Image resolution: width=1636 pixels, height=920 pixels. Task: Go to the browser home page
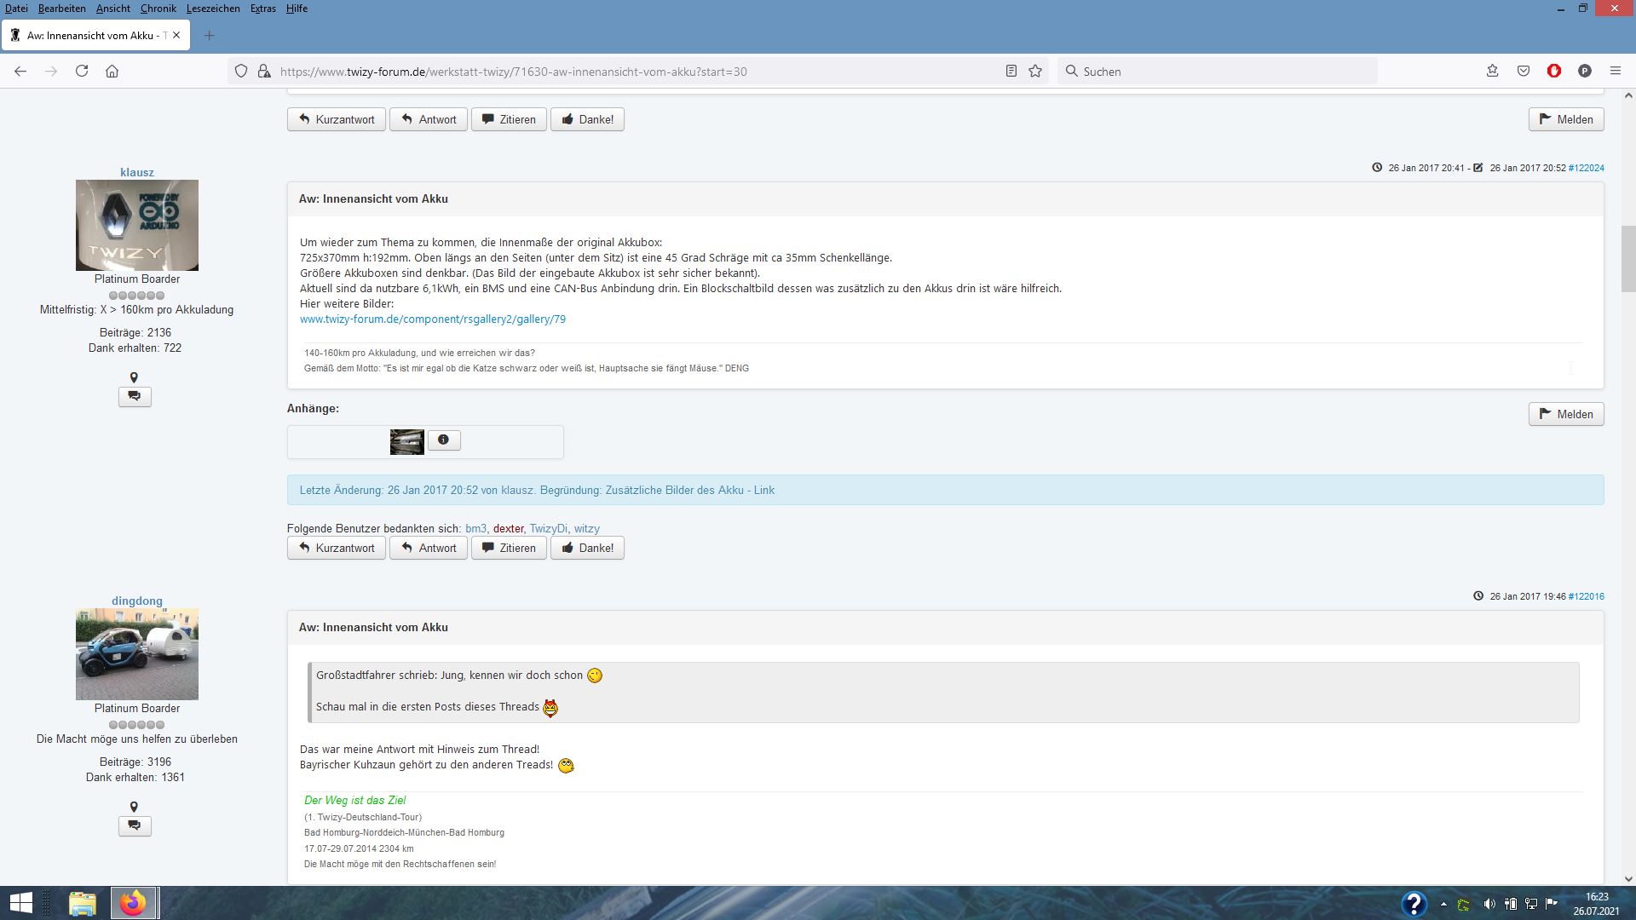(112, 72)
